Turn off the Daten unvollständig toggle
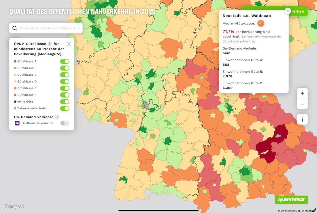The width and height of the screenshot is (317, 213). (x=65, y=108)
